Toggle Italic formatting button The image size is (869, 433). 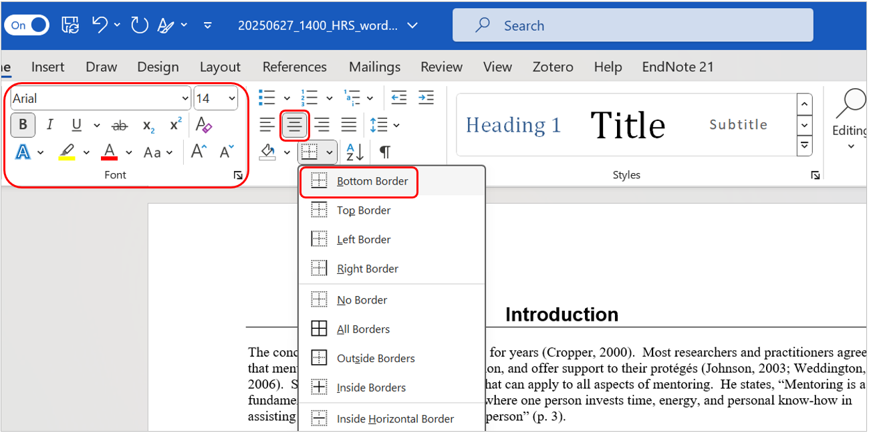pyautogui.click(x=49, y=125)
